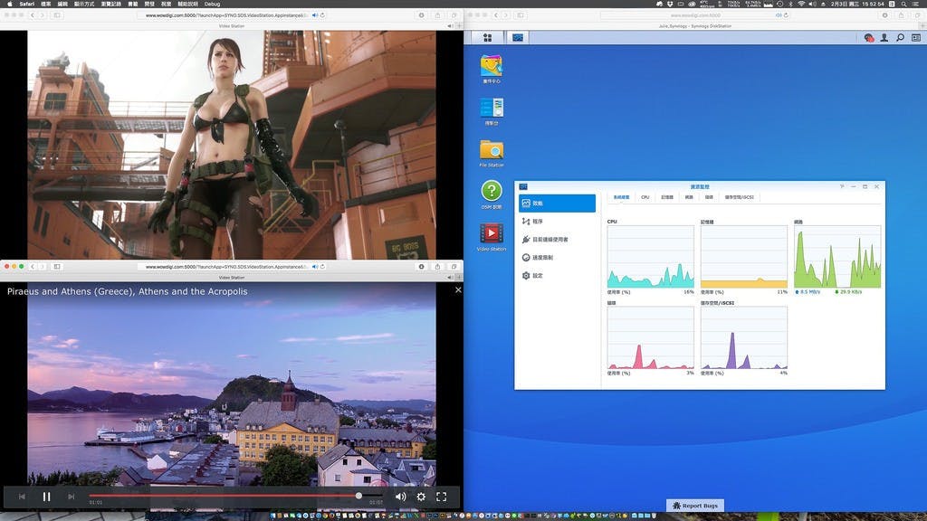Close the video title overlay X
The width and height of the screenshot is (927, 521).
click(458, 290)
